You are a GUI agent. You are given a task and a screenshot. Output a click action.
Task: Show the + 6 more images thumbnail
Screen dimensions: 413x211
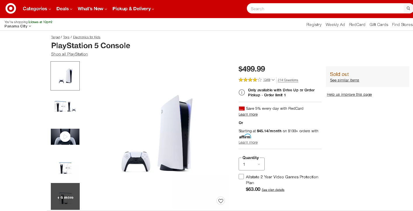tap(65, 196)
